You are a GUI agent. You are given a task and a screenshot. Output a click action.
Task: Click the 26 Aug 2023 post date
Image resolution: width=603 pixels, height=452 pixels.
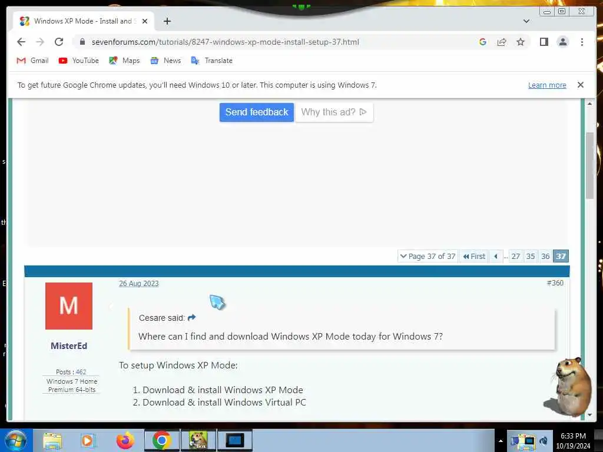[139, 283]
